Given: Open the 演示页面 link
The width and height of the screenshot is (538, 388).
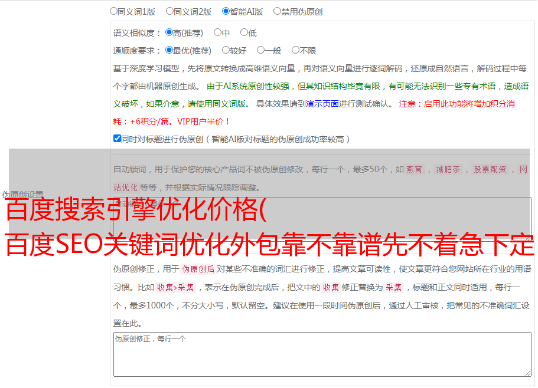Looking at the screenshot, I should pyautogui.click(x=322, y=104).
